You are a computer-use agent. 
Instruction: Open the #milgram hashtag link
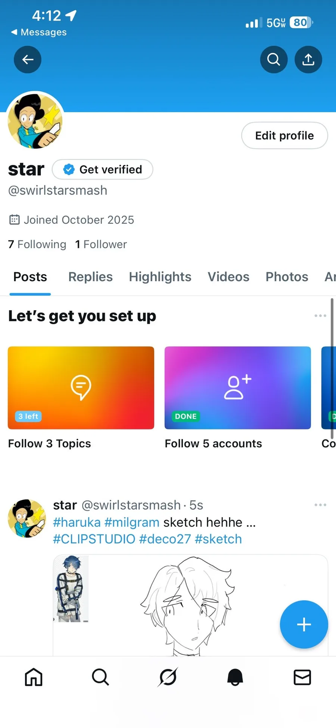pos(132,522)
